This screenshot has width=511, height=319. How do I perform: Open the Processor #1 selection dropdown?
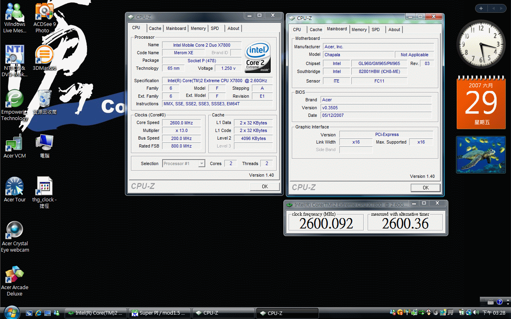tap(184, 163)
